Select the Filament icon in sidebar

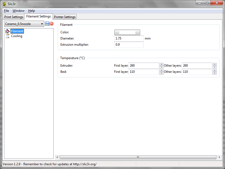click(x=8, y=31)
